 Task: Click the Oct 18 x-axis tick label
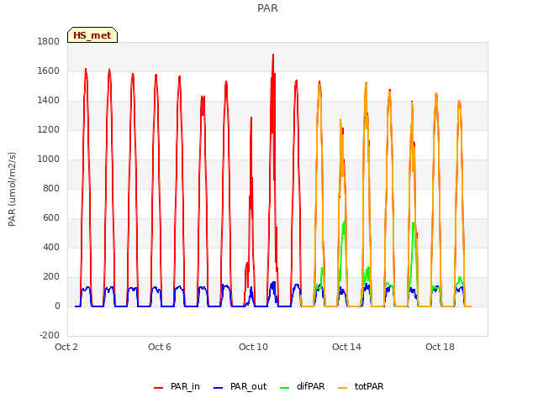pyautogui.click(x=440, y=347)
